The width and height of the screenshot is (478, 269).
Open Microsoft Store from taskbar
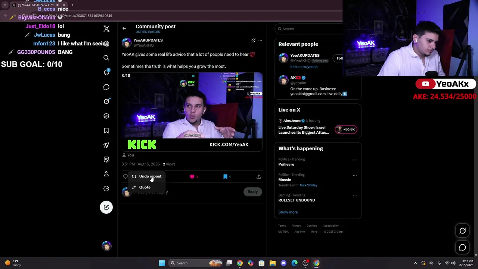261,263
